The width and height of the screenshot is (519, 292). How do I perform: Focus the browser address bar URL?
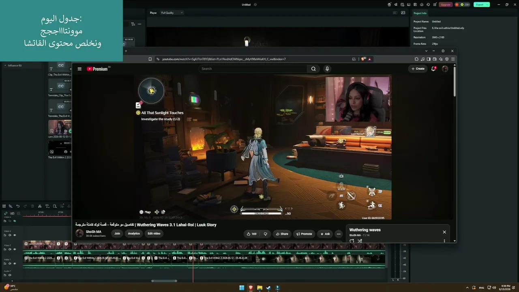224,59
